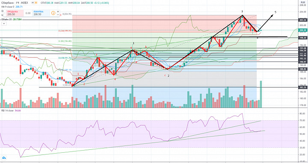Collapse the indicator legend with chevron button
This screenshot has width=308, height=163.
4,24
